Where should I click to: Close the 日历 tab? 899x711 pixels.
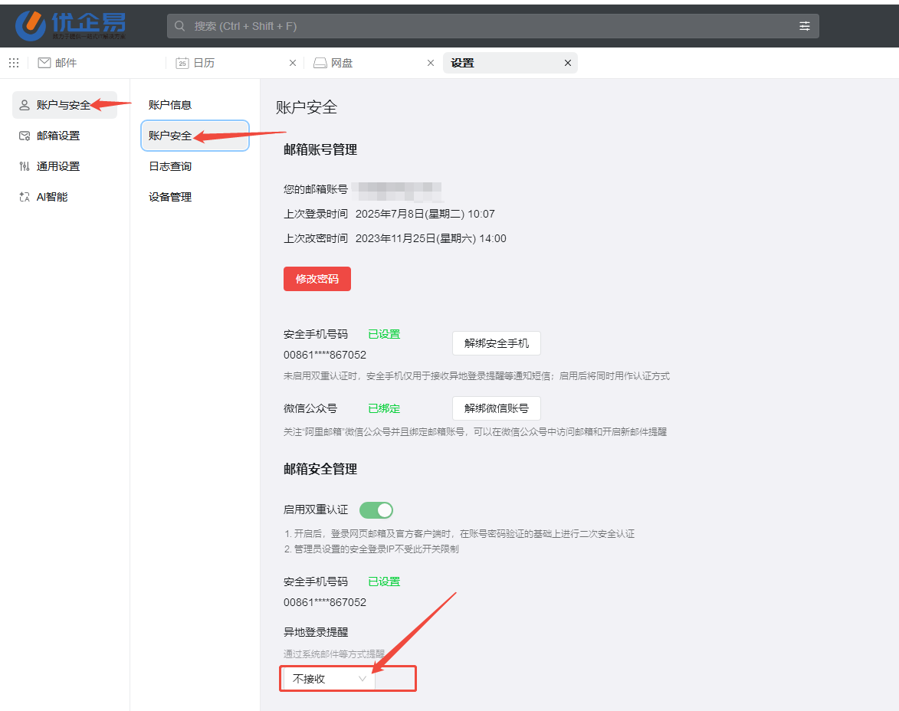pos(293,63)
